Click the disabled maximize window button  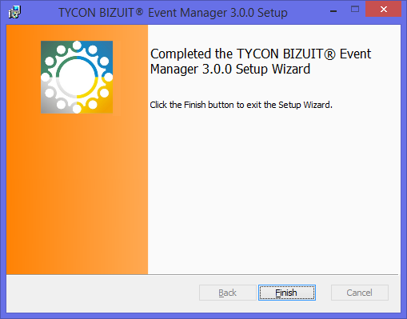(x=355, y=10)
